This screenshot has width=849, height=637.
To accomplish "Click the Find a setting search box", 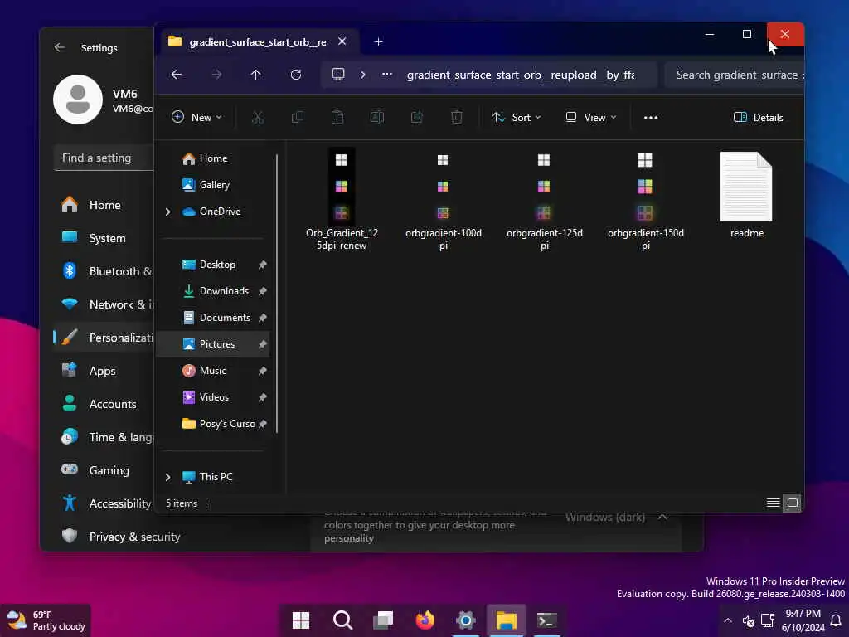I will click(104, 158).
